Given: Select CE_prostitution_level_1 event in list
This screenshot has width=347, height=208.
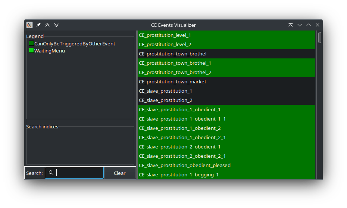Looking at the screenshot, I should pyautogui.click(x=165, y=35).
